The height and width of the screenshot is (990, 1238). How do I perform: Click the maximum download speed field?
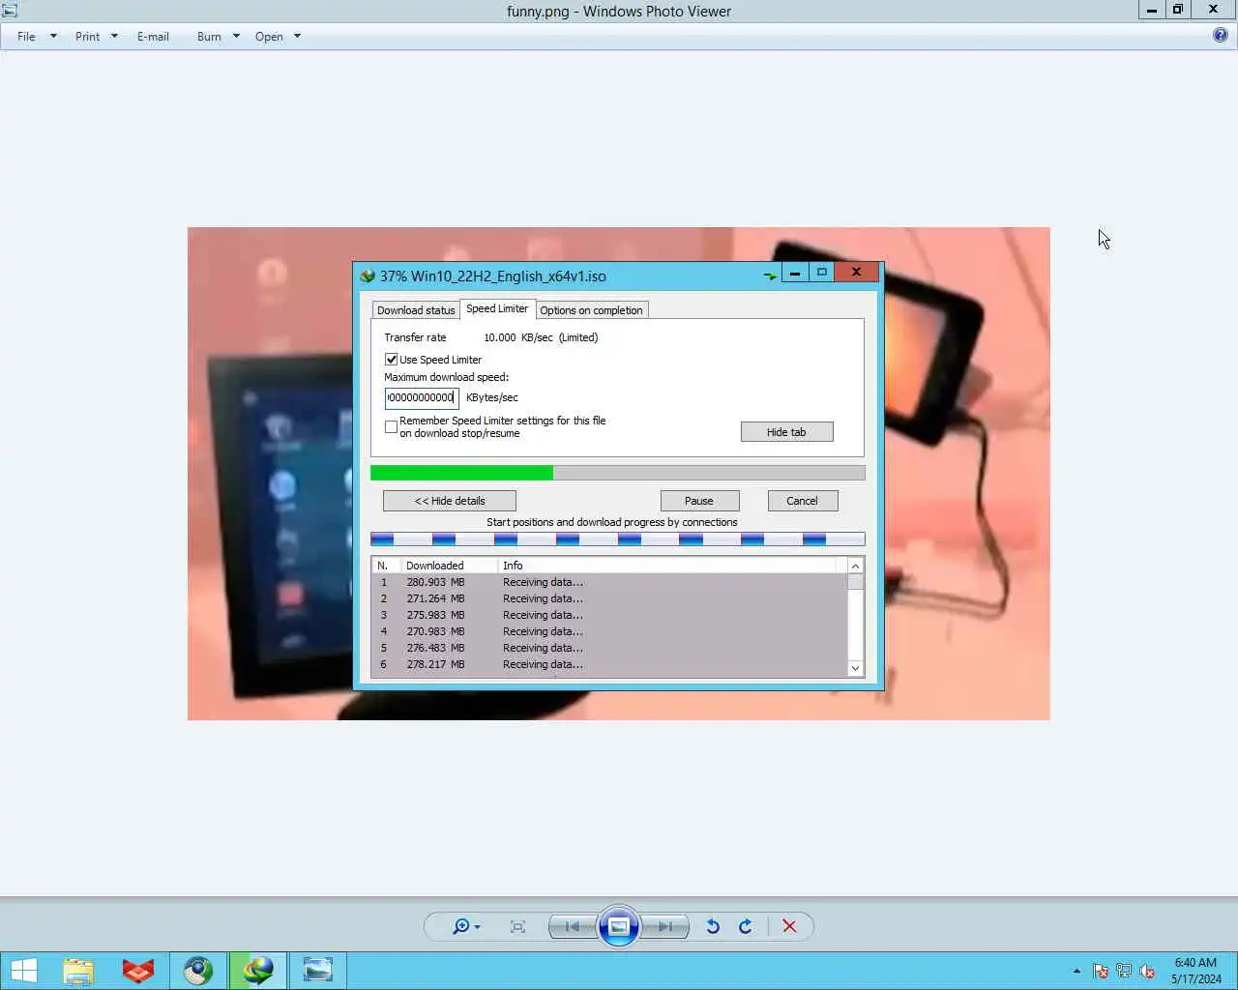422,397
